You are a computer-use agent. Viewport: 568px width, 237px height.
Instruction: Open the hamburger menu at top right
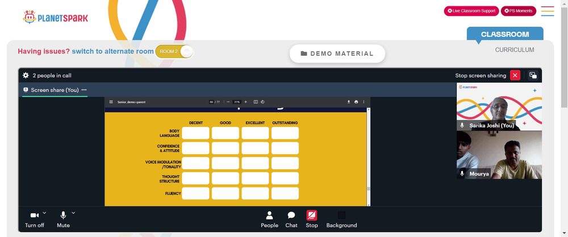(x=548, y=11)
